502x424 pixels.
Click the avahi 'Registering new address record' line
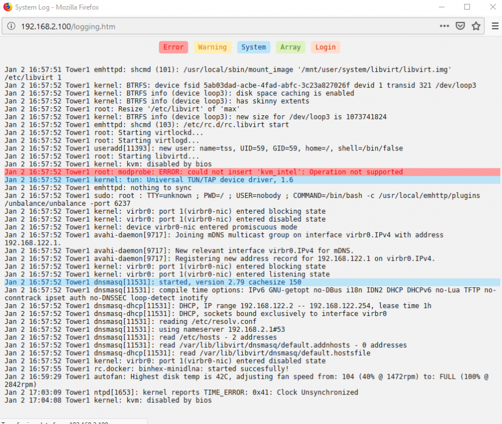click(x=220, y=259)
